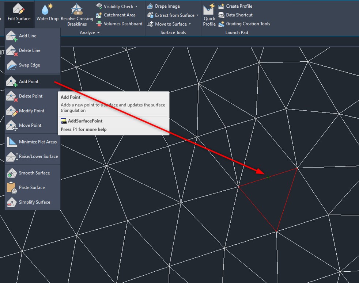Expand the Move to Surface dropdown

190,24
